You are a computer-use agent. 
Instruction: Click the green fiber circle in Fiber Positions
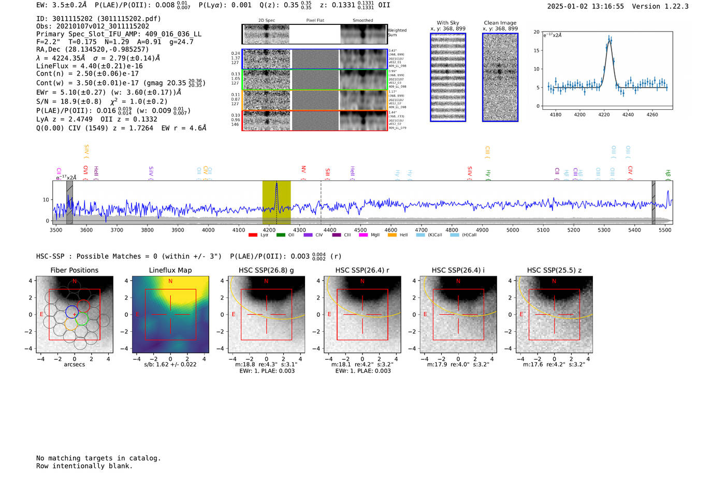82,319
